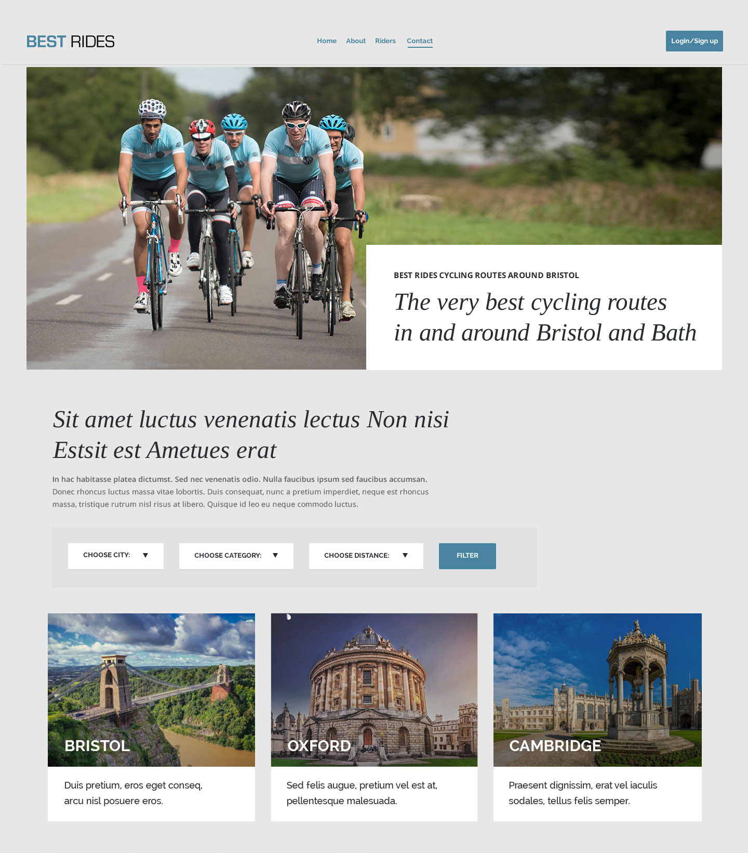Click the Filter button
This screenshot has height=853, width=748.
468,556
